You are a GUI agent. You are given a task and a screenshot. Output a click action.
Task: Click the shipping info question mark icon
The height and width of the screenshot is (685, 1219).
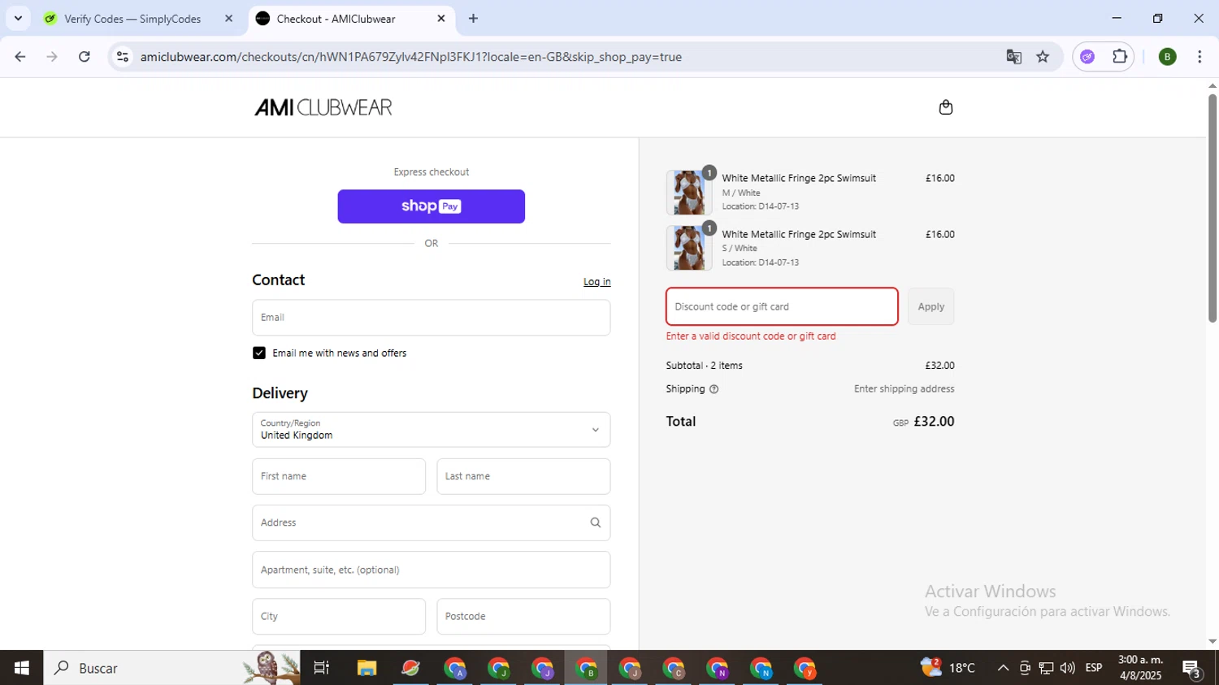click(714, 389)
